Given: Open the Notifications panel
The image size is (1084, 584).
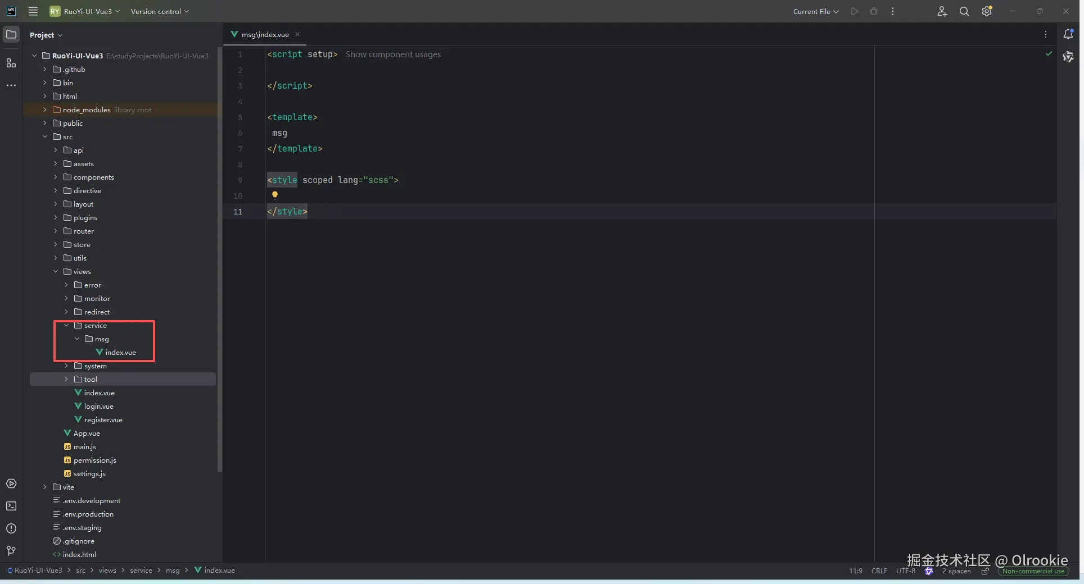Looking at the screenshot, I should point(1068,34).
